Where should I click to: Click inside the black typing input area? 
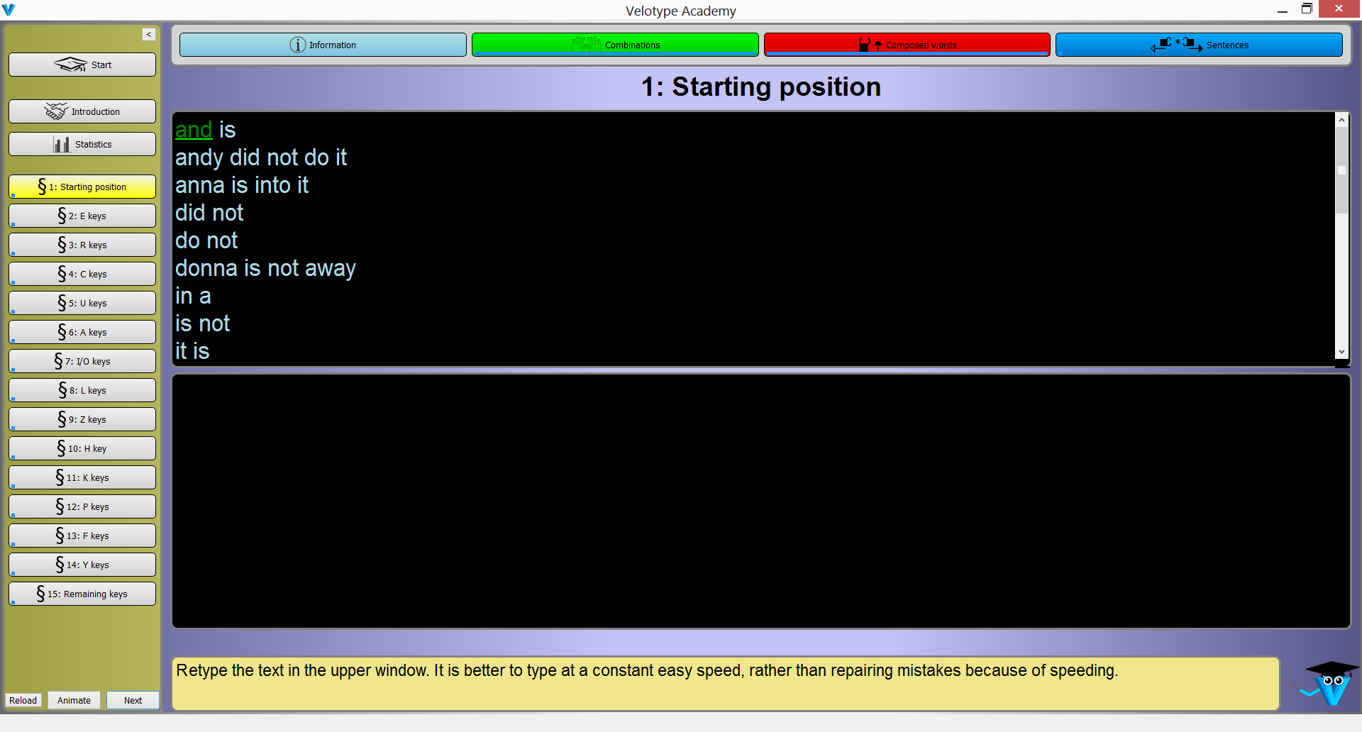(x=760, y=501)
